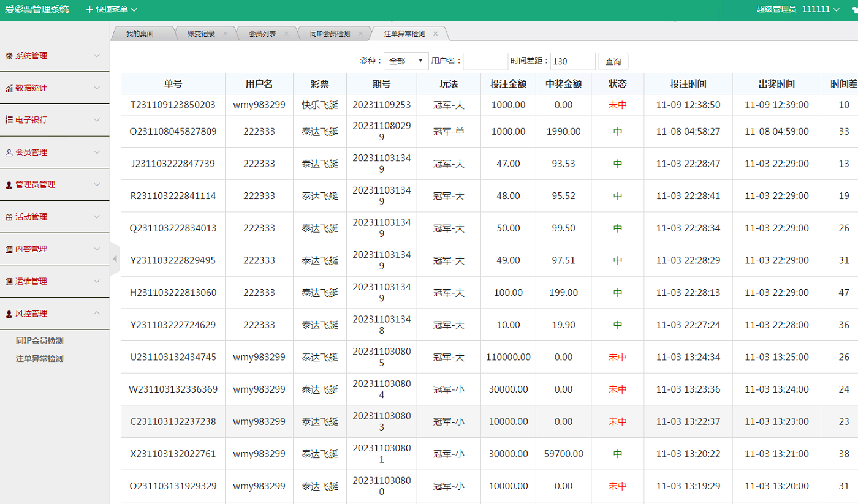
Task: Switch to the 会员列表 tab
Action: point(262,34)
